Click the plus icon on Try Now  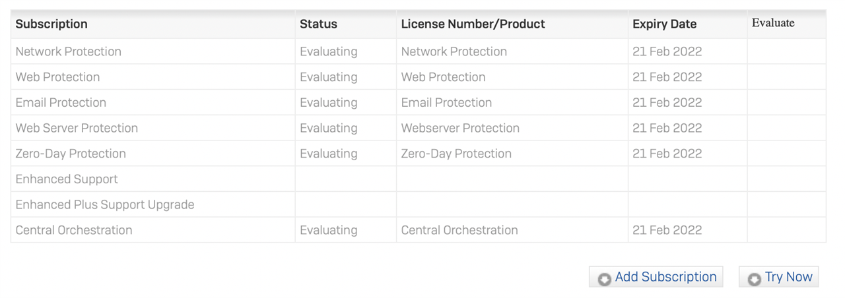pos(755,280)
